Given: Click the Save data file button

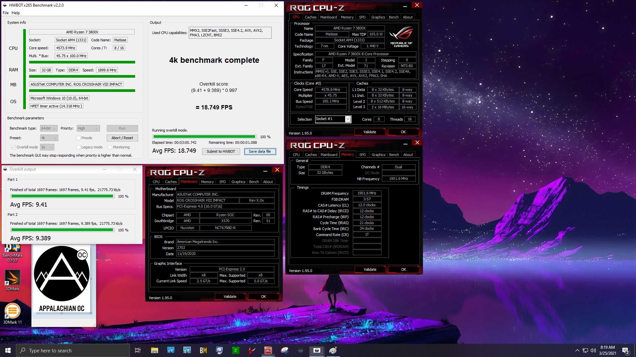Looking at the screenshot, I should tap(260, 151).
